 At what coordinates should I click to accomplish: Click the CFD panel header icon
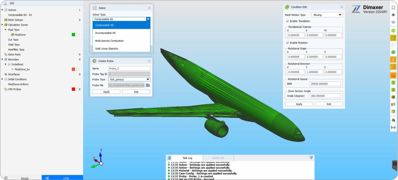[x=5, y=3]
